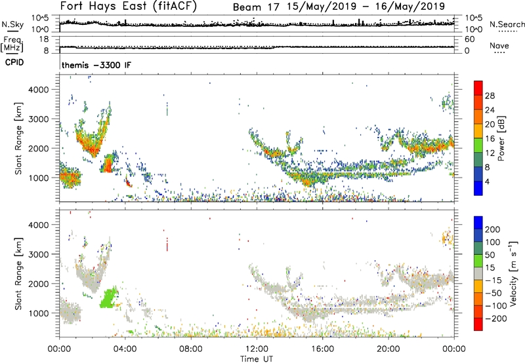This screenshot has width=525, height=363.
Task: Click the gray segment of the Velocity colorbar
Action: pos(478,273)
